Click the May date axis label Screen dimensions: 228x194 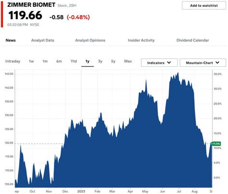(145, 192)
